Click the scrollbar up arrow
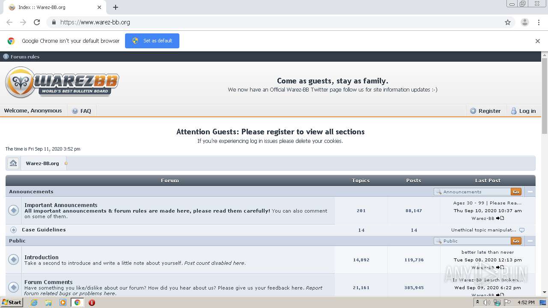548x308 pixels. (545, 55)
